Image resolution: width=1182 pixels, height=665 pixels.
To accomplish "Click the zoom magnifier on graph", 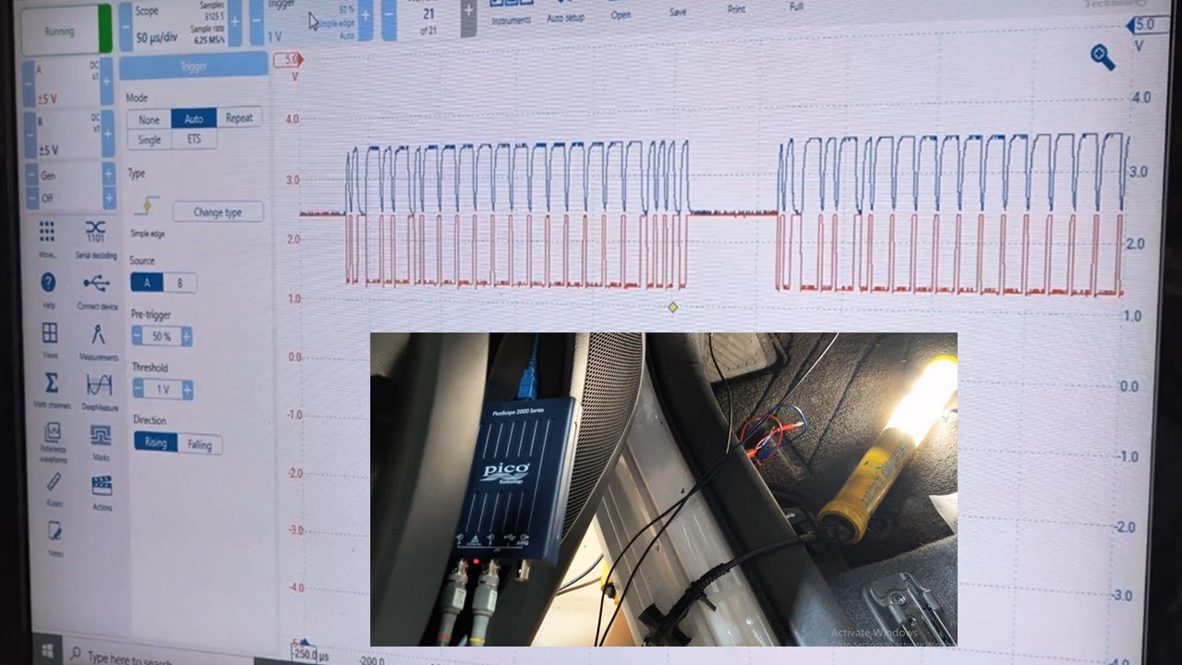I will pyautogui.click(x=1103, y=58).
